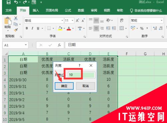
Task: Switch to the 公式 tab
Action: tap(68, 10)
